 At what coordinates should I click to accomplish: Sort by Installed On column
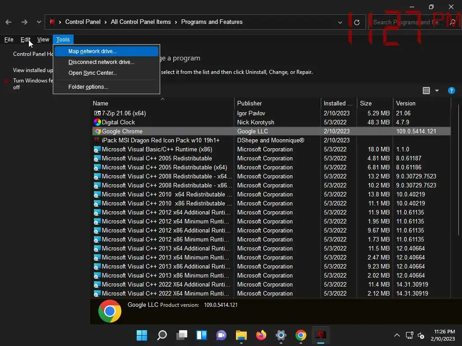[x=339, y=103]
